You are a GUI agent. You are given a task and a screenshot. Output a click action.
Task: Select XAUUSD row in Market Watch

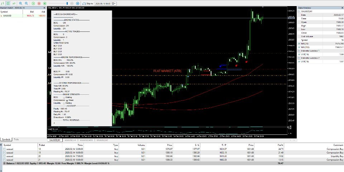(x=23, y=16)
